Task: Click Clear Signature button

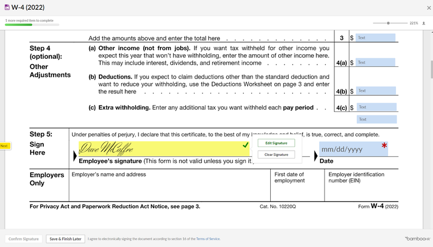Action: pos(276,155)
